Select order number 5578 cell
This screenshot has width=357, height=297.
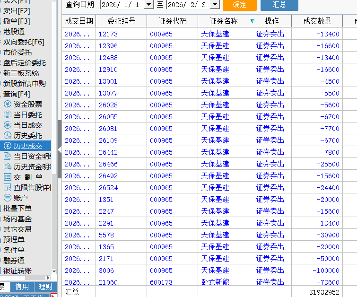(122, 235)
